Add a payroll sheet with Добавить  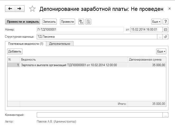(15, 51)
